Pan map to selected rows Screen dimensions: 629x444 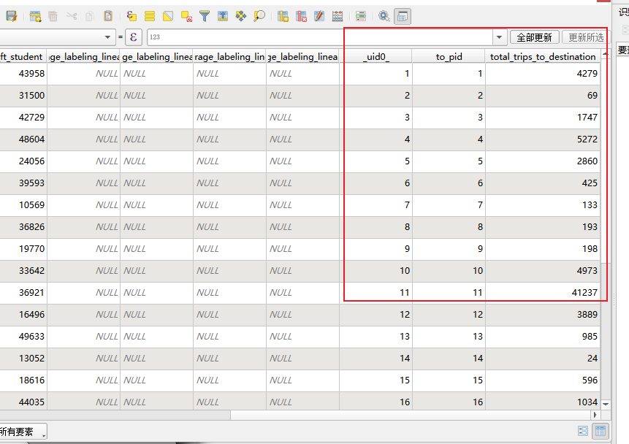(240, 16)
